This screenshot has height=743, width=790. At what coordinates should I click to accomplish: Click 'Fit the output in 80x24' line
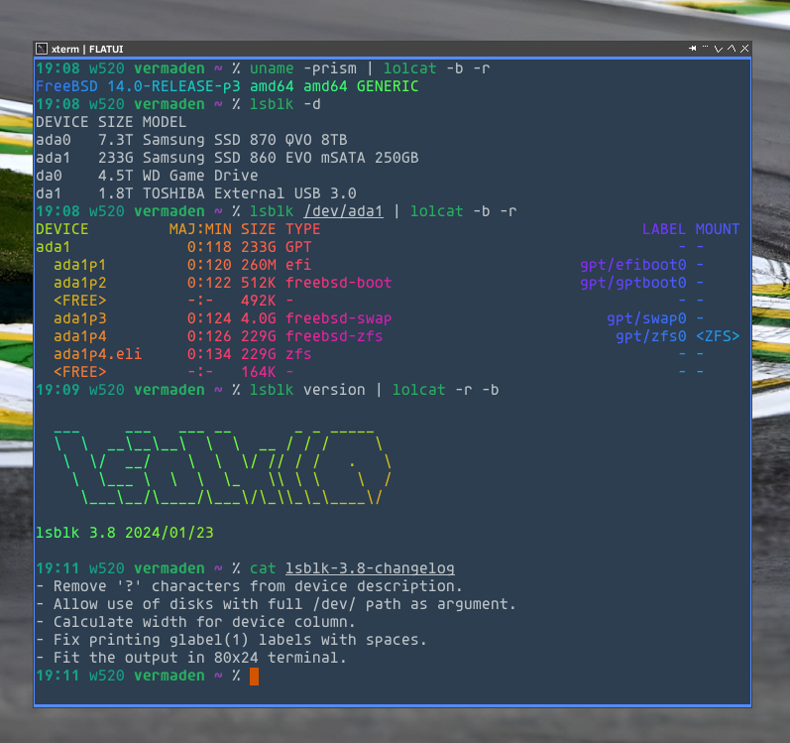(x=191, y=658)
